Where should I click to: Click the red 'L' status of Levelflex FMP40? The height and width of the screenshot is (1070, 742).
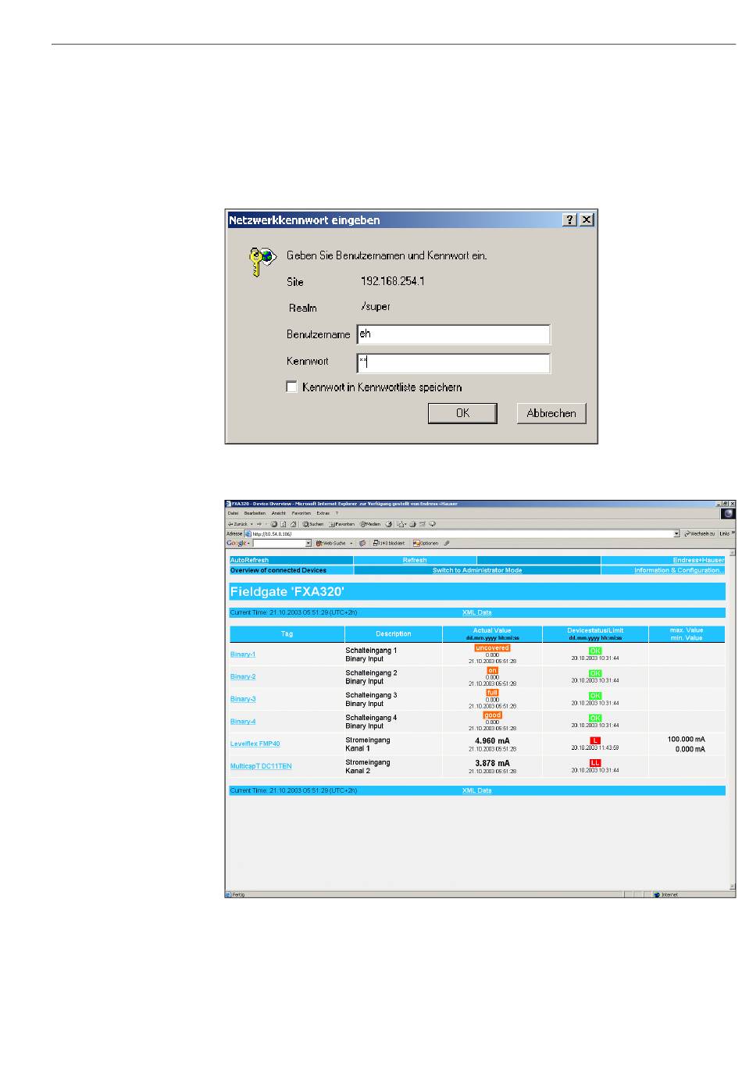595,740
